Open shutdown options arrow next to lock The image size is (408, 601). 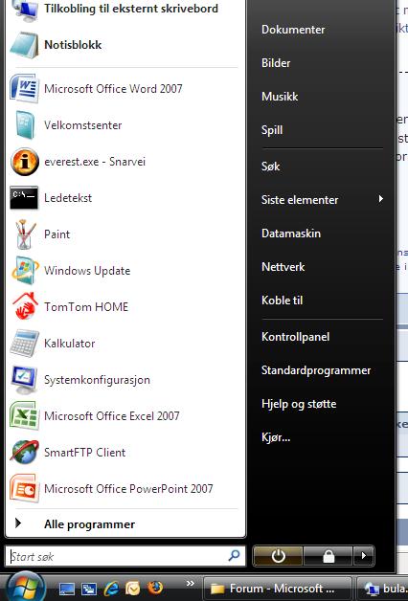pyautogui.click(x=363, y=555)
